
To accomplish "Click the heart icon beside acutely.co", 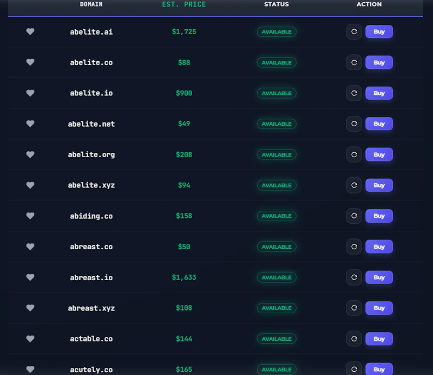I will tap(30, 369).
